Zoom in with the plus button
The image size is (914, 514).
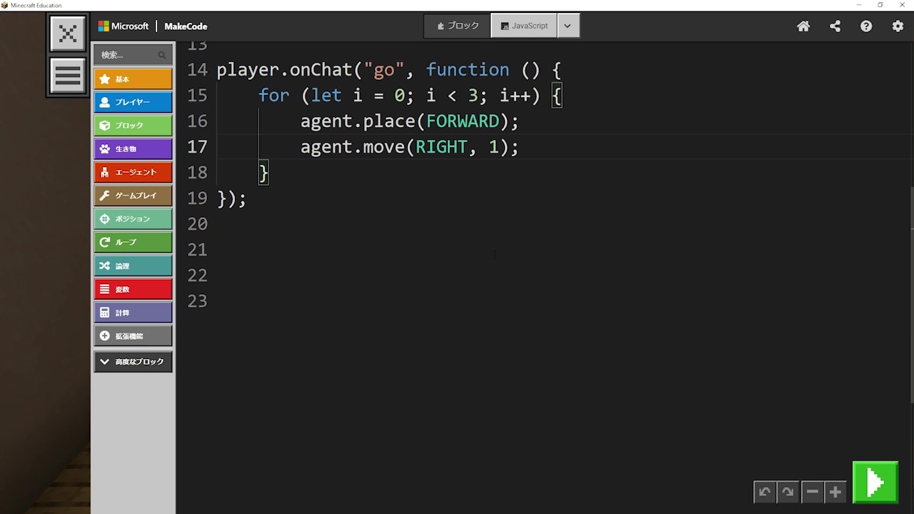(835, 492)
